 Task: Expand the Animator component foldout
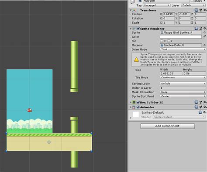[131, 107]
